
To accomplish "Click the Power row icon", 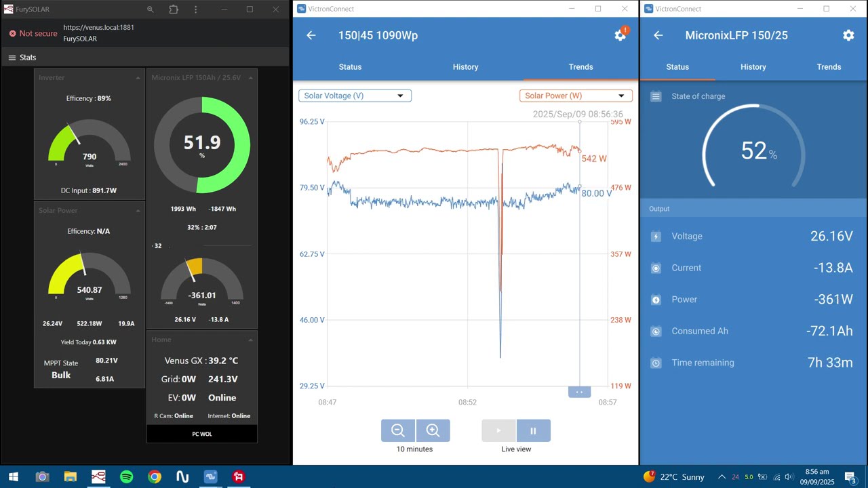I will 656,300.
